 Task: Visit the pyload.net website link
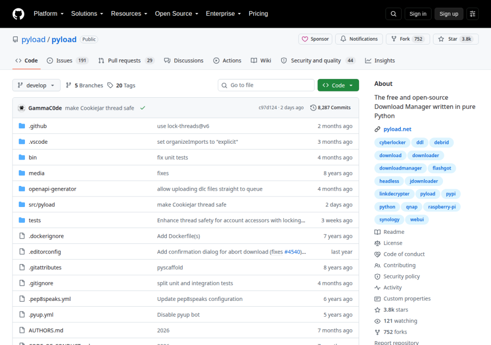(x=397, y=129)
